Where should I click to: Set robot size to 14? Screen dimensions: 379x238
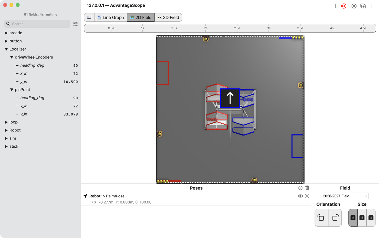click(x=371, y=218)
